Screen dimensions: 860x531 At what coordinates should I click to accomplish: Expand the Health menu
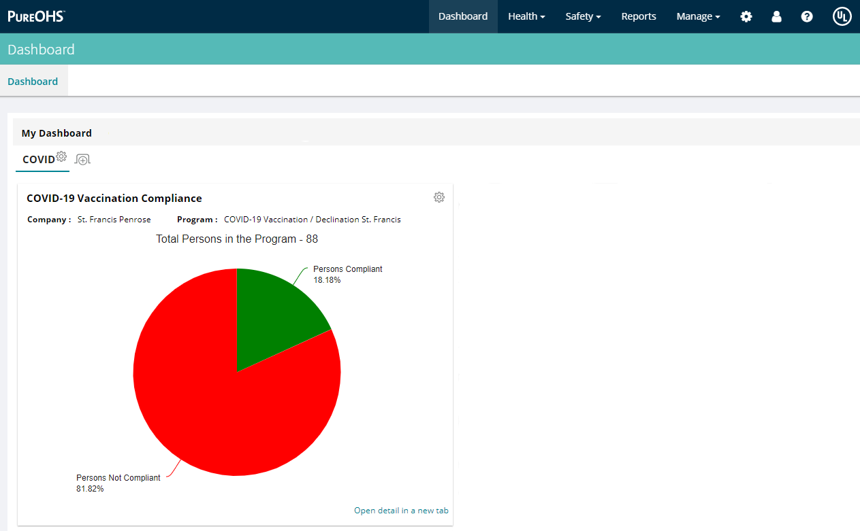[x=526, y=16]
